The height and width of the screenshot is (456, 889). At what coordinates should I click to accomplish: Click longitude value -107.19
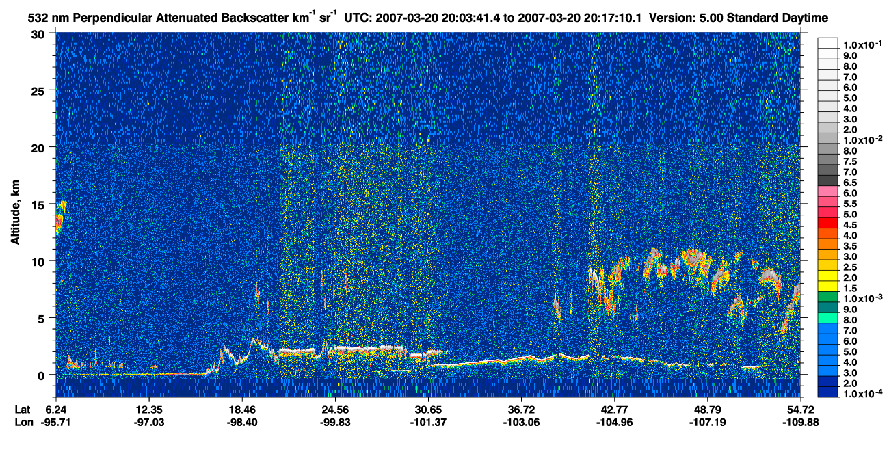tap(707, 422)
